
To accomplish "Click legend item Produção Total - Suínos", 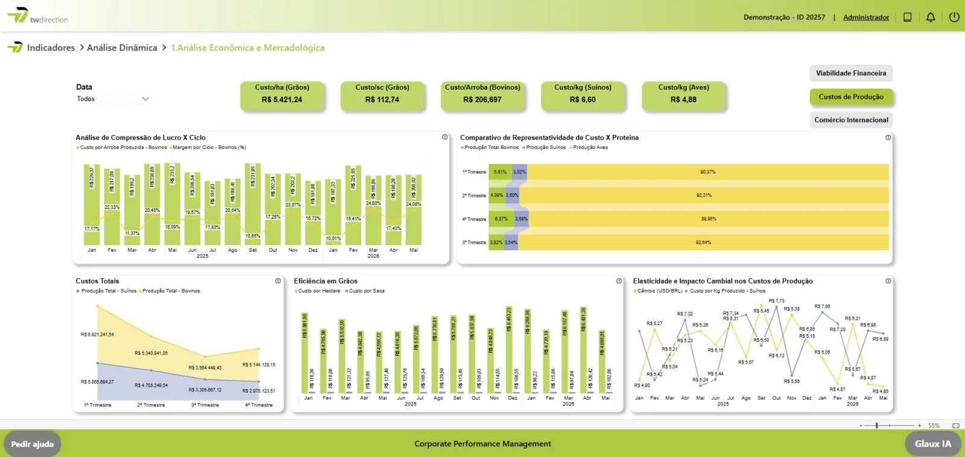I will 107,291.
